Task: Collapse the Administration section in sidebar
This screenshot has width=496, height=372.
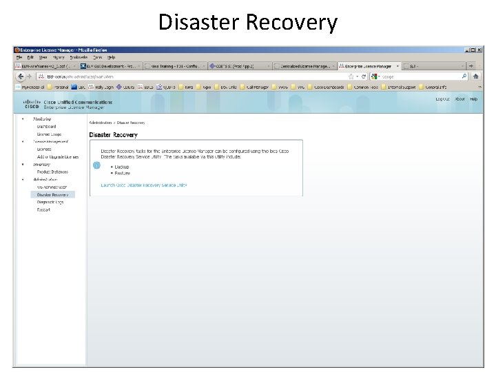Action: (23, 179)
